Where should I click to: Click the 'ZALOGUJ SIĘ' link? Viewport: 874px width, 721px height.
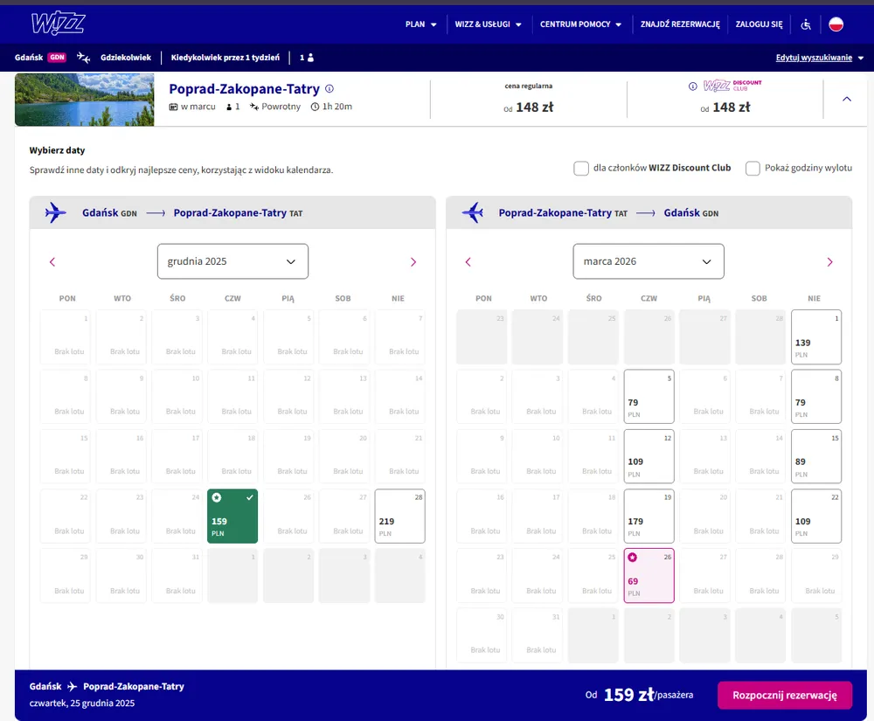[x=760, y=24]
